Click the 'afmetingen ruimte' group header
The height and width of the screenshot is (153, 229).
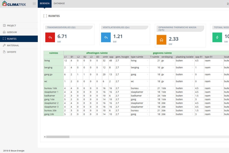point(97,53)
